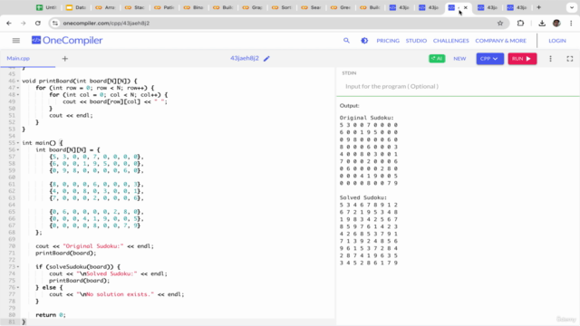This screenshot has height=326, width=580.
Task: Reload the current page
Action: 38,23
